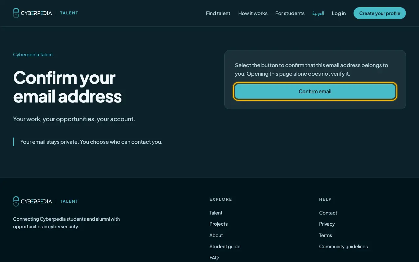Open the Privacy footer link

(327, 224)
